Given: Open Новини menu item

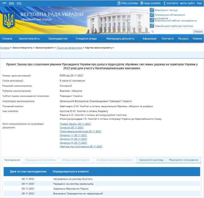Looking at the screenshot, I should pyautogui.click(x=197, y=39).
